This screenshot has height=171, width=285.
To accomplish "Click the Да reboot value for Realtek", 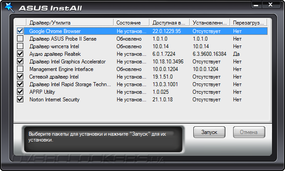I will [236, 54].
